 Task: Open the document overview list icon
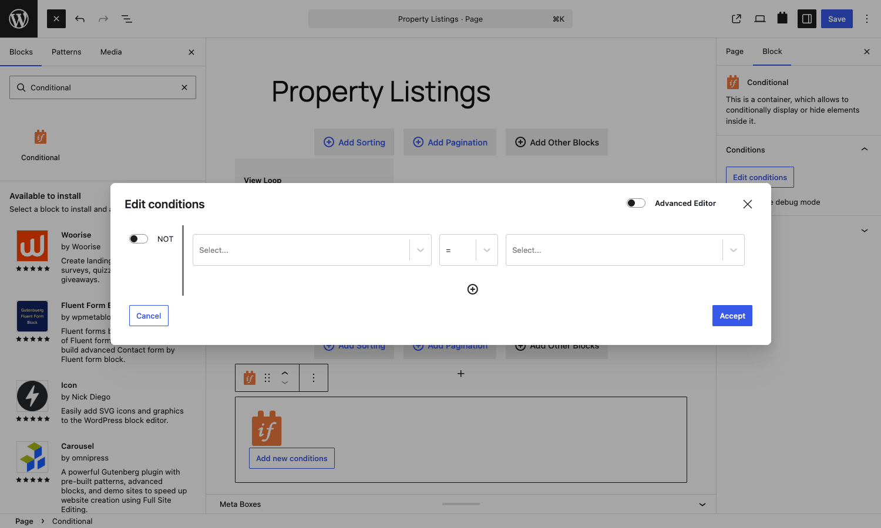pyautogui.click(x=127, y=19)
